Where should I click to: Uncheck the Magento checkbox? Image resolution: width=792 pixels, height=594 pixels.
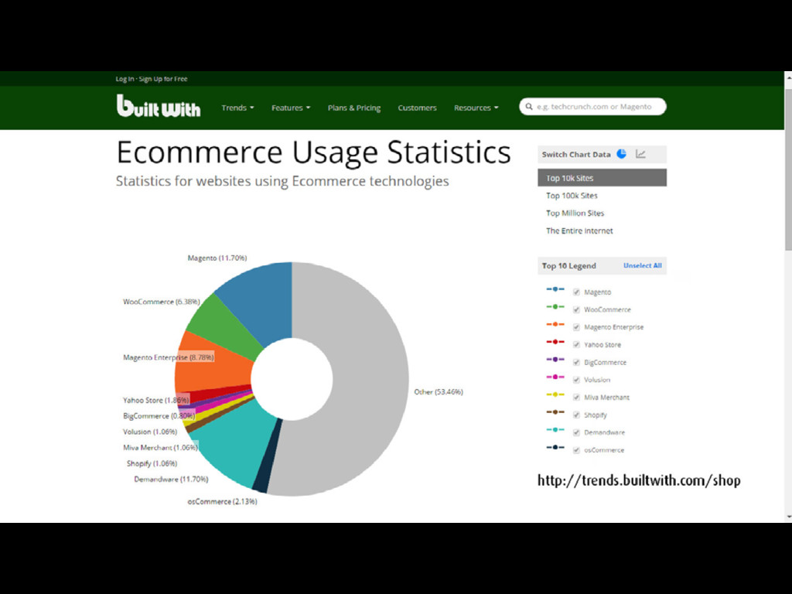tap(576, 292)
